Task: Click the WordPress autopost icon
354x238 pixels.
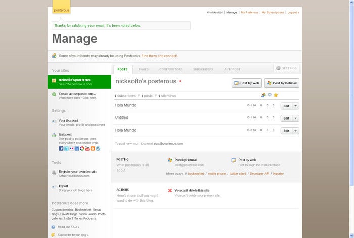Action: [98, 148]
